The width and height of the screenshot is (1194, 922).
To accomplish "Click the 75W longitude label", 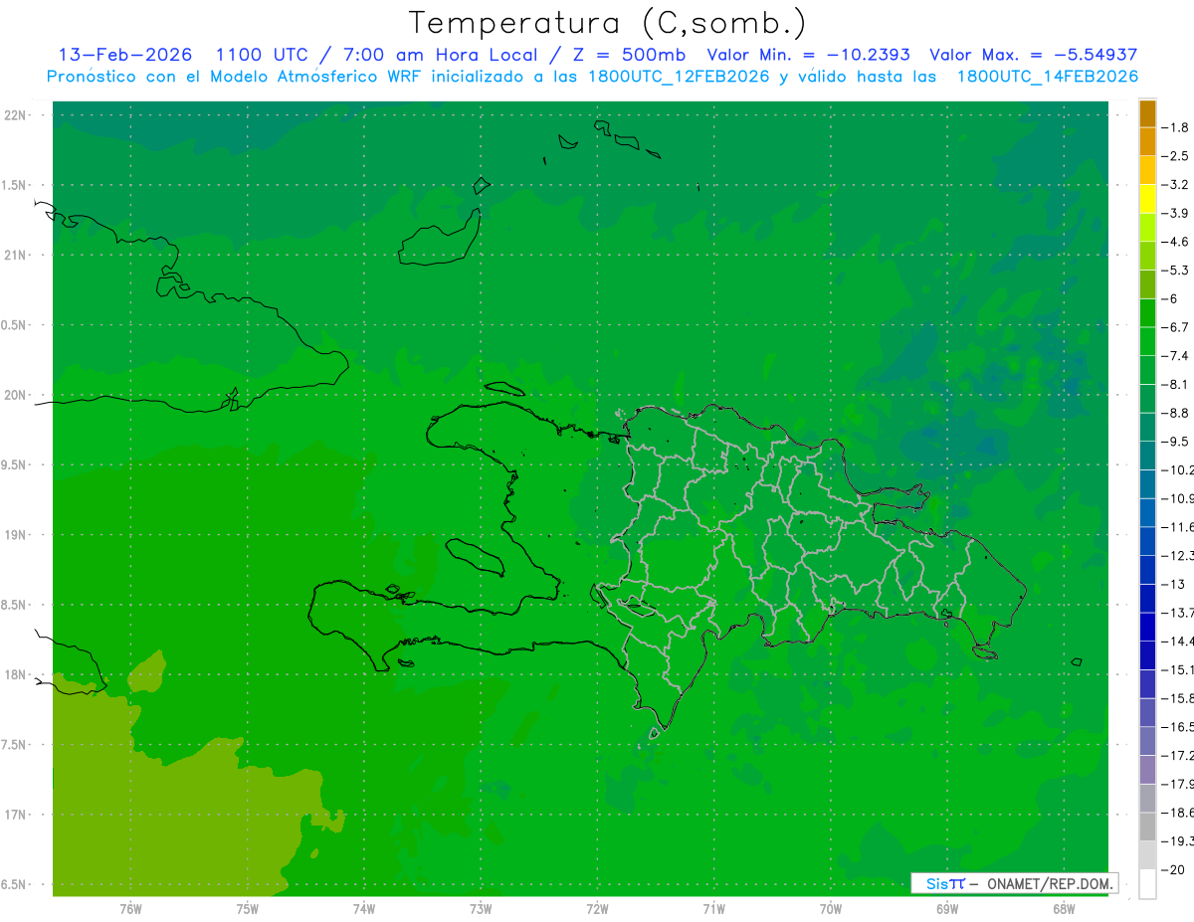I will (x=247, y=909).
